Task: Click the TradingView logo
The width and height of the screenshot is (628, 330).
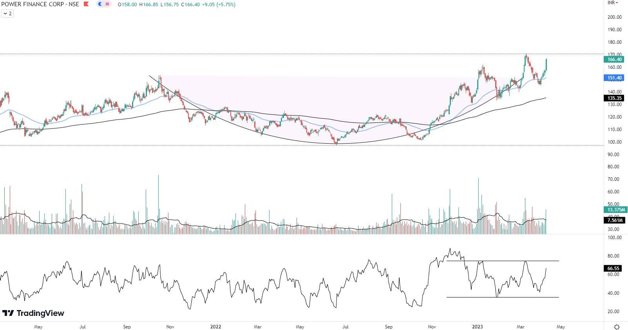Action: point(33,313)
